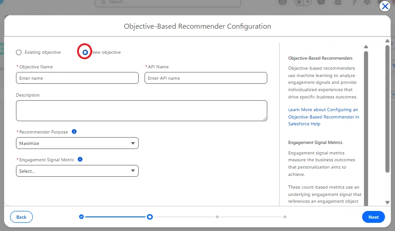The height and width of the screenshot is (231, 395).
Task: Click the Engagement Signal Metrics help heading
Action: [315, 143]
